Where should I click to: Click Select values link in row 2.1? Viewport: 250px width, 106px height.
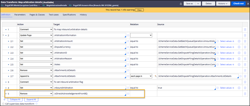(x=227, y=41)
